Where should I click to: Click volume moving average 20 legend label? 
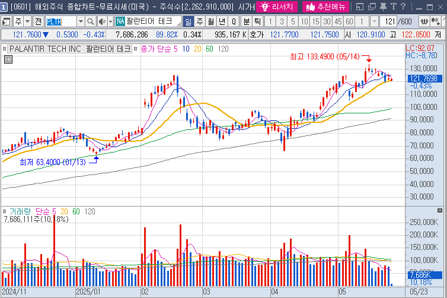point(64,211)
